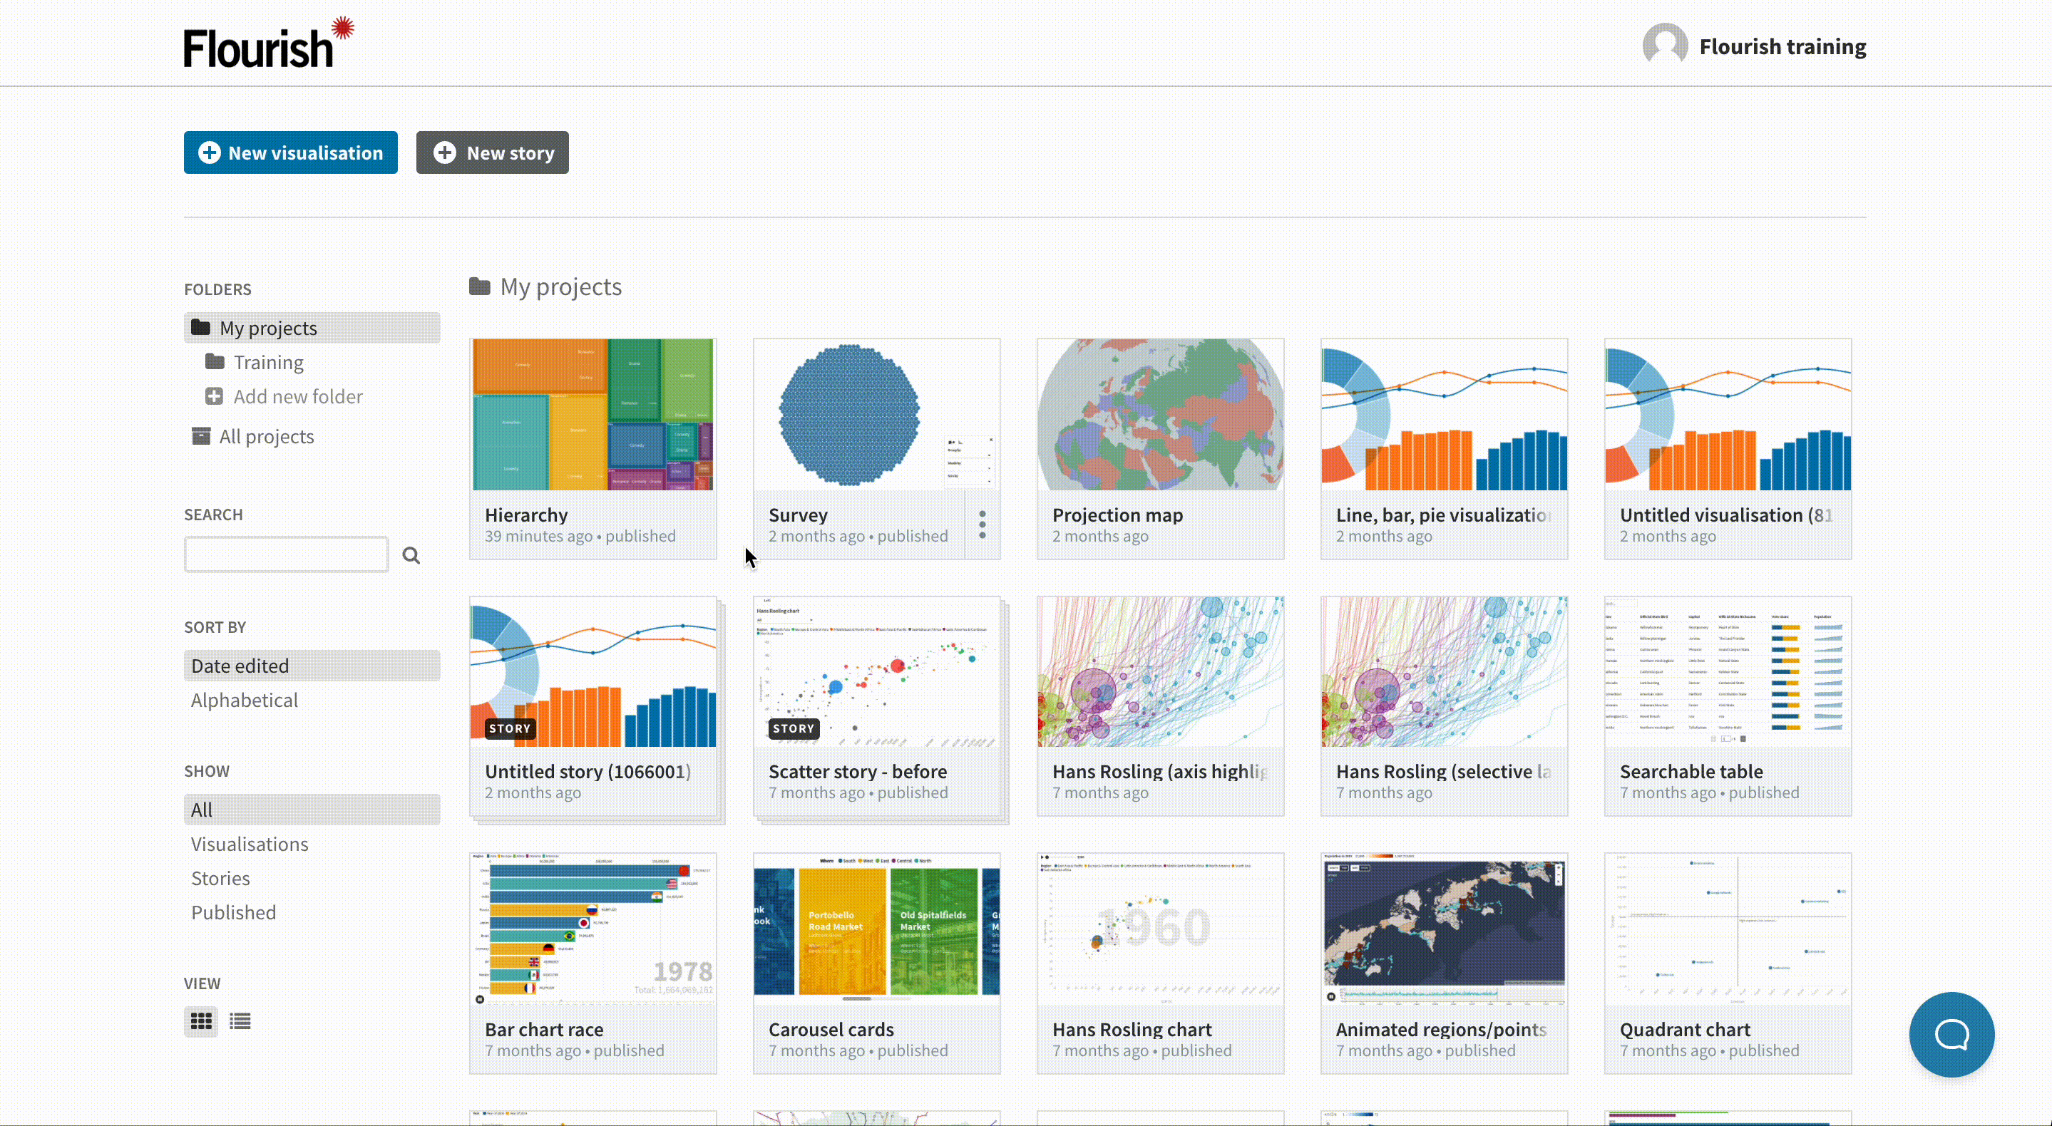
Task: Click the project search input field
Action: [287, 554]
